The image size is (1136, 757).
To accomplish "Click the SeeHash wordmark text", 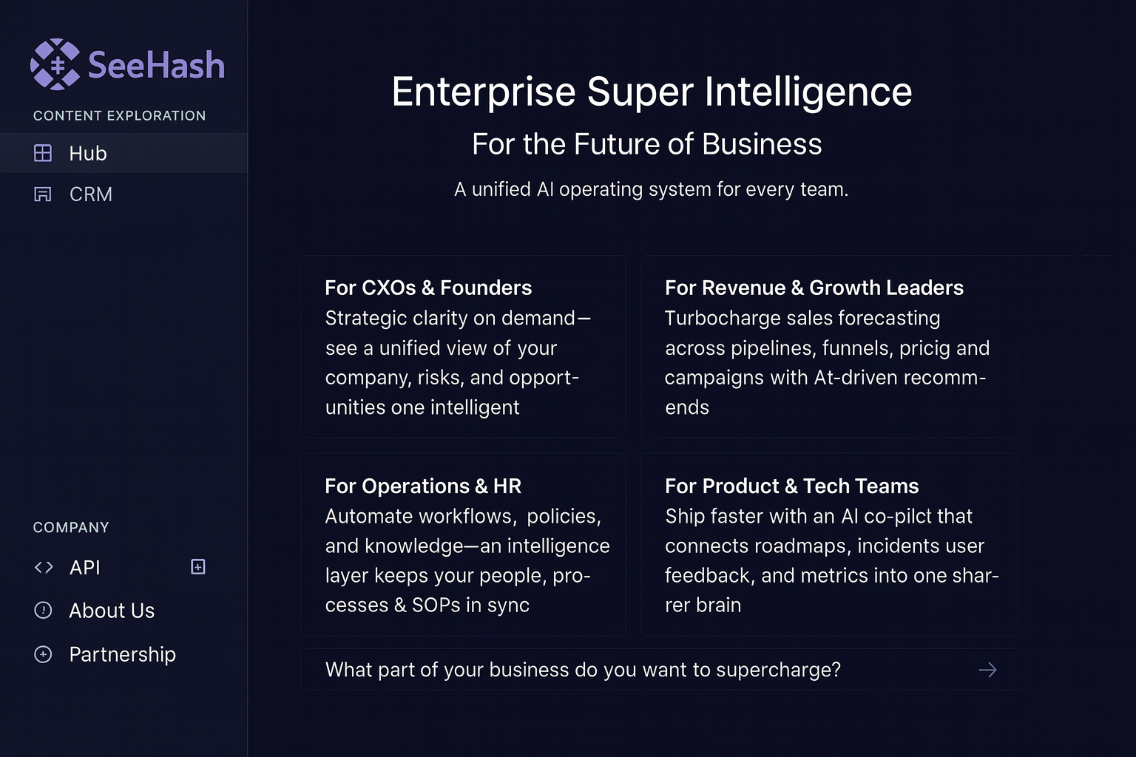I will [156, 65].
